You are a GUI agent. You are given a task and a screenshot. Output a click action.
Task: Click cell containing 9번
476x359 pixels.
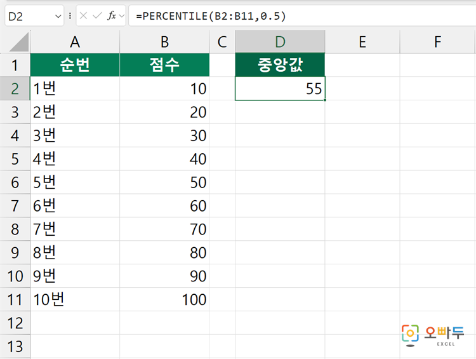[75, 276]
